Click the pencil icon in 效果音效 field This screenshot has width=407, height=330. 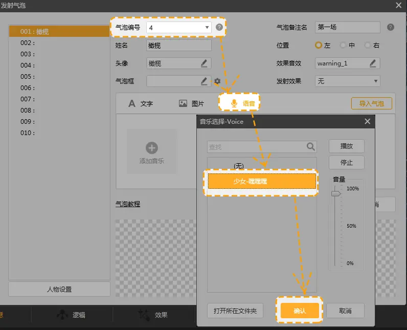tap(373, 63)
